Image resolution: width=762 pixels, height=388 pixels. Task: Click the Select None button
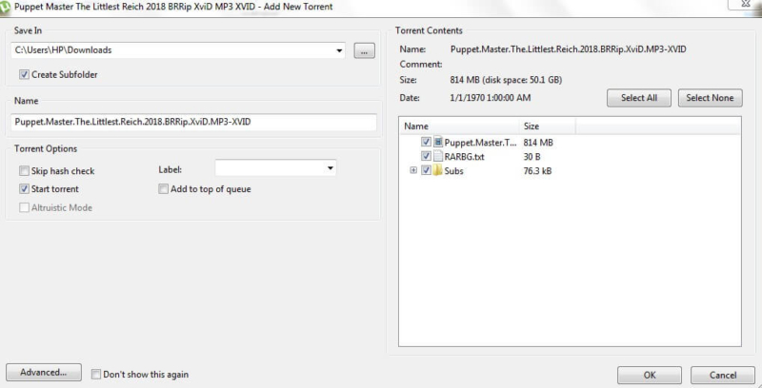point(710,98)
